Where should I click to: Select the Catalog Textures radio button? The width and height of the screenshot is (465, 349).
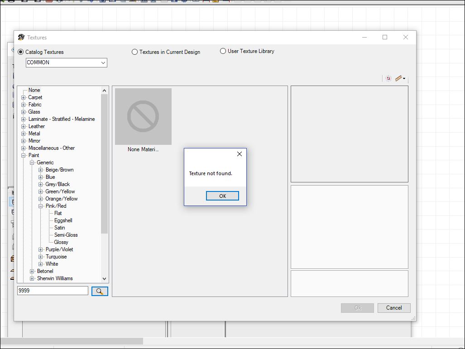(21, 52)
